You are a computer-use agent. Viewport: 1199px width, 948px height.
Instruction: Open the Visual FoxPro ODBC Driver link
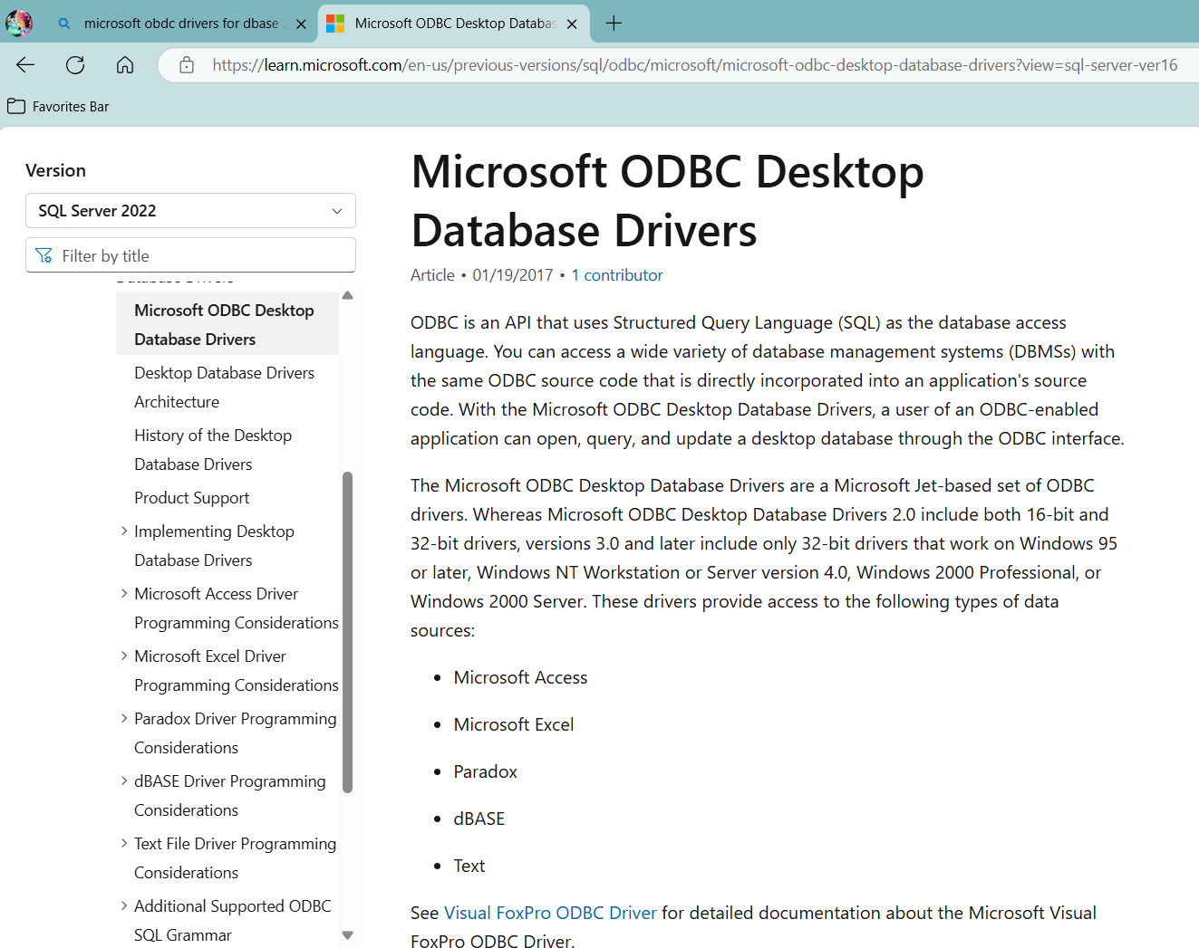[x=550, y=913]
